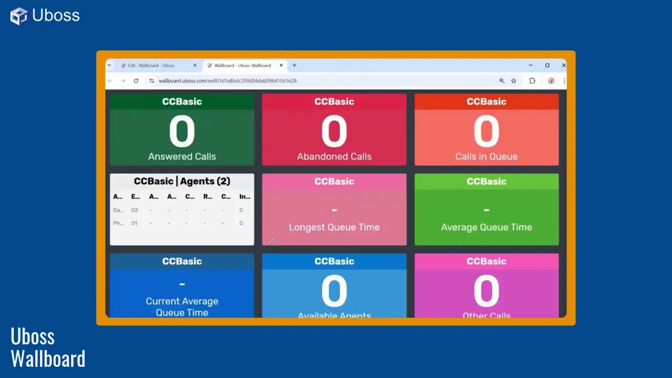Image resolution: width=672 pixels, height=378 pixels.
Task: Click the 0 value in the Da... row
Action: click(x=241, y=210)
